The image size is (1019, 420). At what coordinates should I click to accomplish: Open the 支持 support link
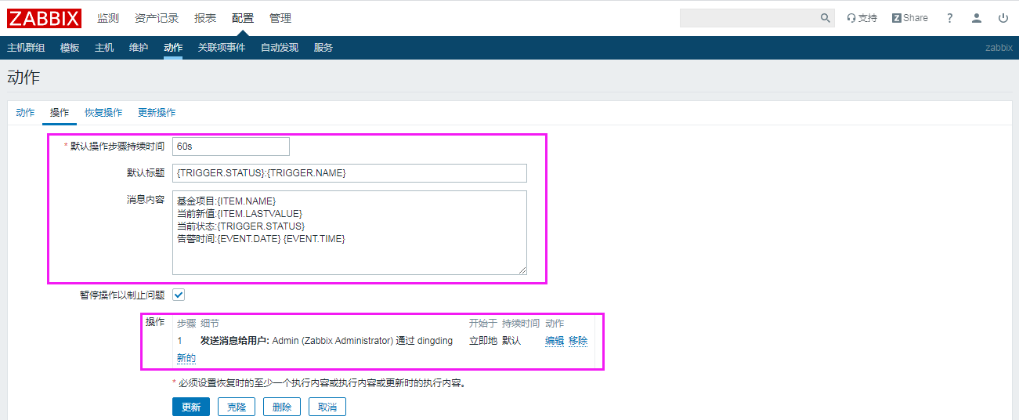point(862,18)
